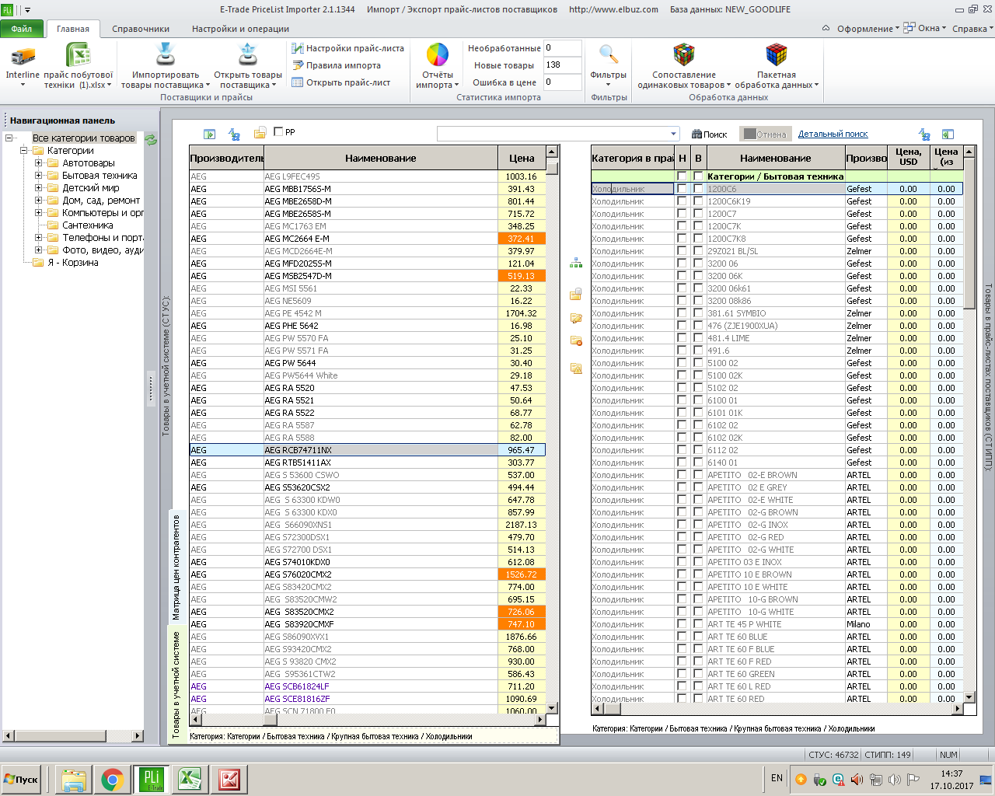Click the Отмена button
The height and width of the screenshot is (796, 995).
coord(765,134)
